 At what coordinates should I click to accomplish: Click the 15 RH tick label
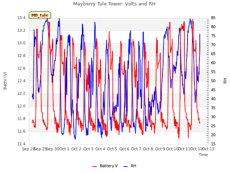(213, 144)
